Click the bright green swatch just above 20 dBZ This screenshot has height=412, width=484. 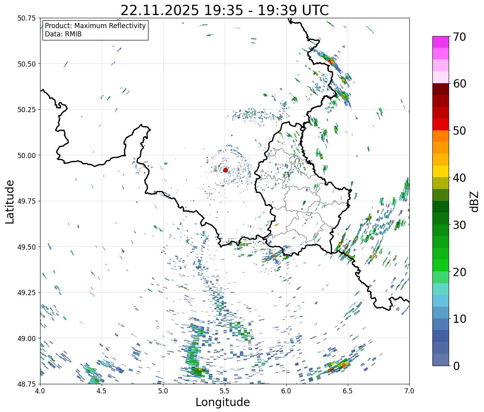click(x=441, y=265)
